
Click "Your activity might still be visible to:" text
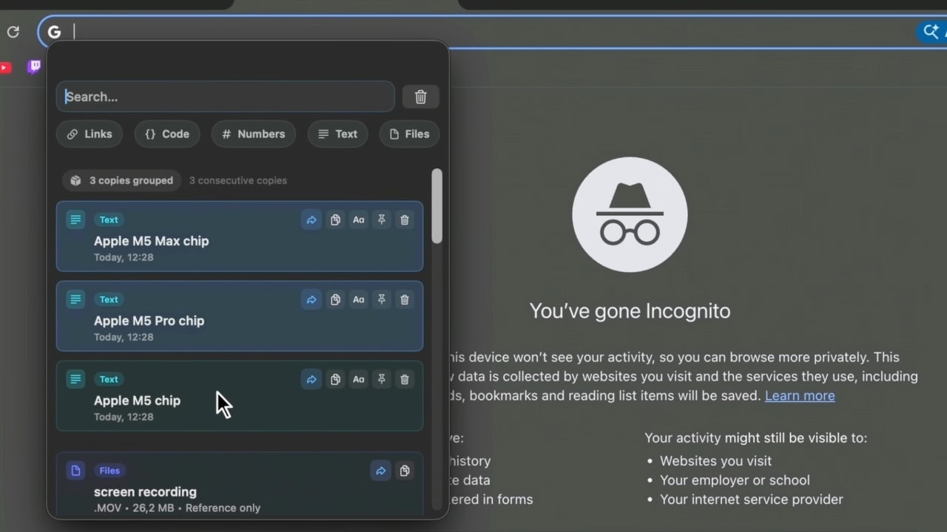755,438
